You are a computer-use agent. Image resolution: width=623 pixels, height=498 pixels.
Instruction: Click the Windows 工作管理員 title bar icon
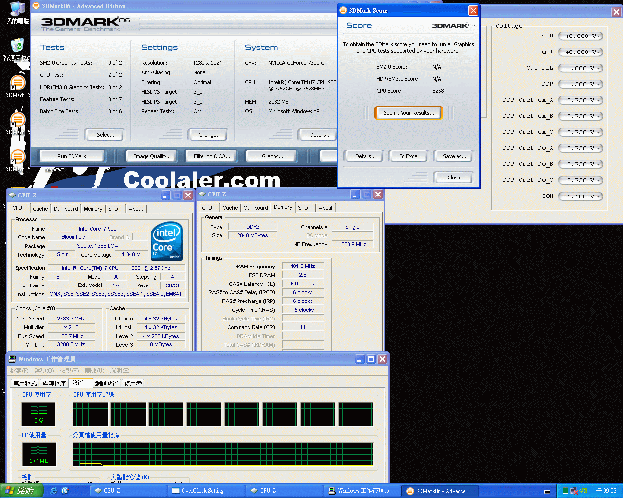click(12, 359)
